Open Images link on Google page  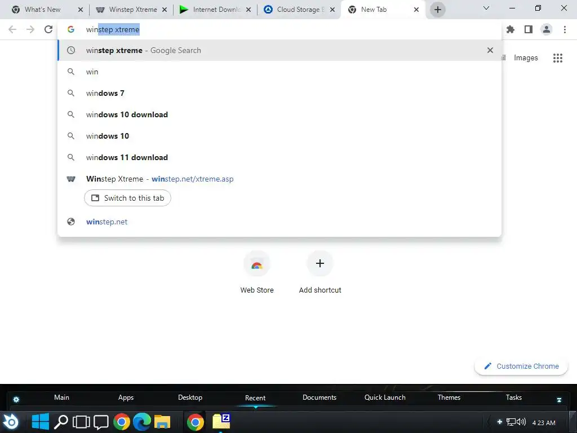click(x=526, y=58)
